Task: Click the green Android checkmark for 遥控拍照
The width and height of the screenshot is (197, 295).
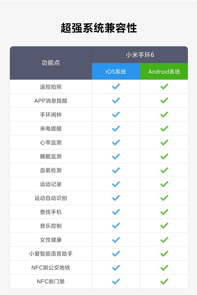Action: [164, 87]
